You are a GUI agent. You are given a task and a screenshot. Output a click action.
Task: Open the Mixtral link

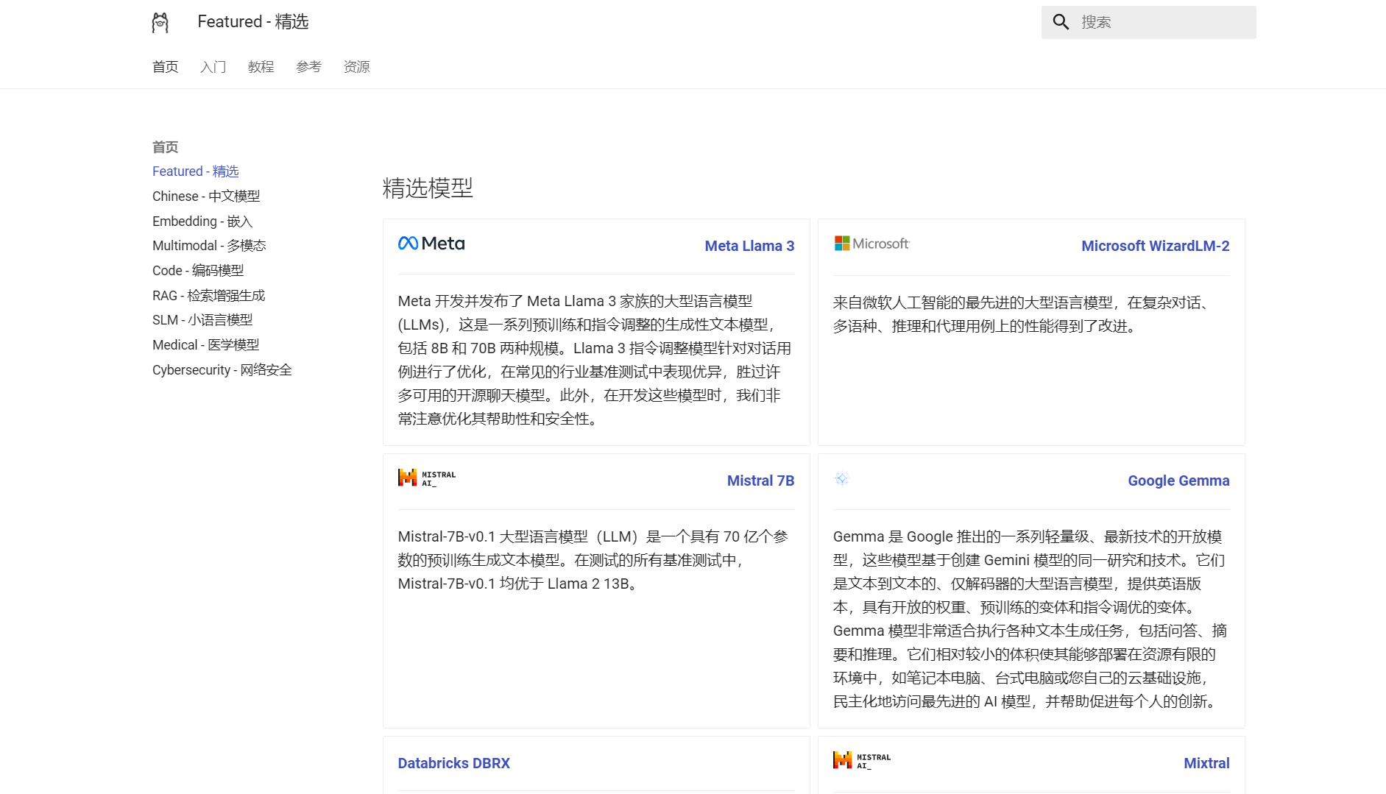point(1206,763)
